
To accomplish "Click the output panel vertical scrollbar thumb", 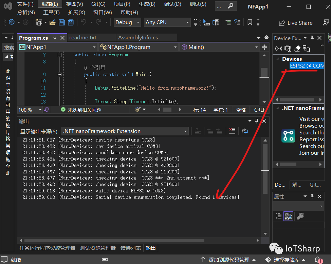I will click(265, 169).
